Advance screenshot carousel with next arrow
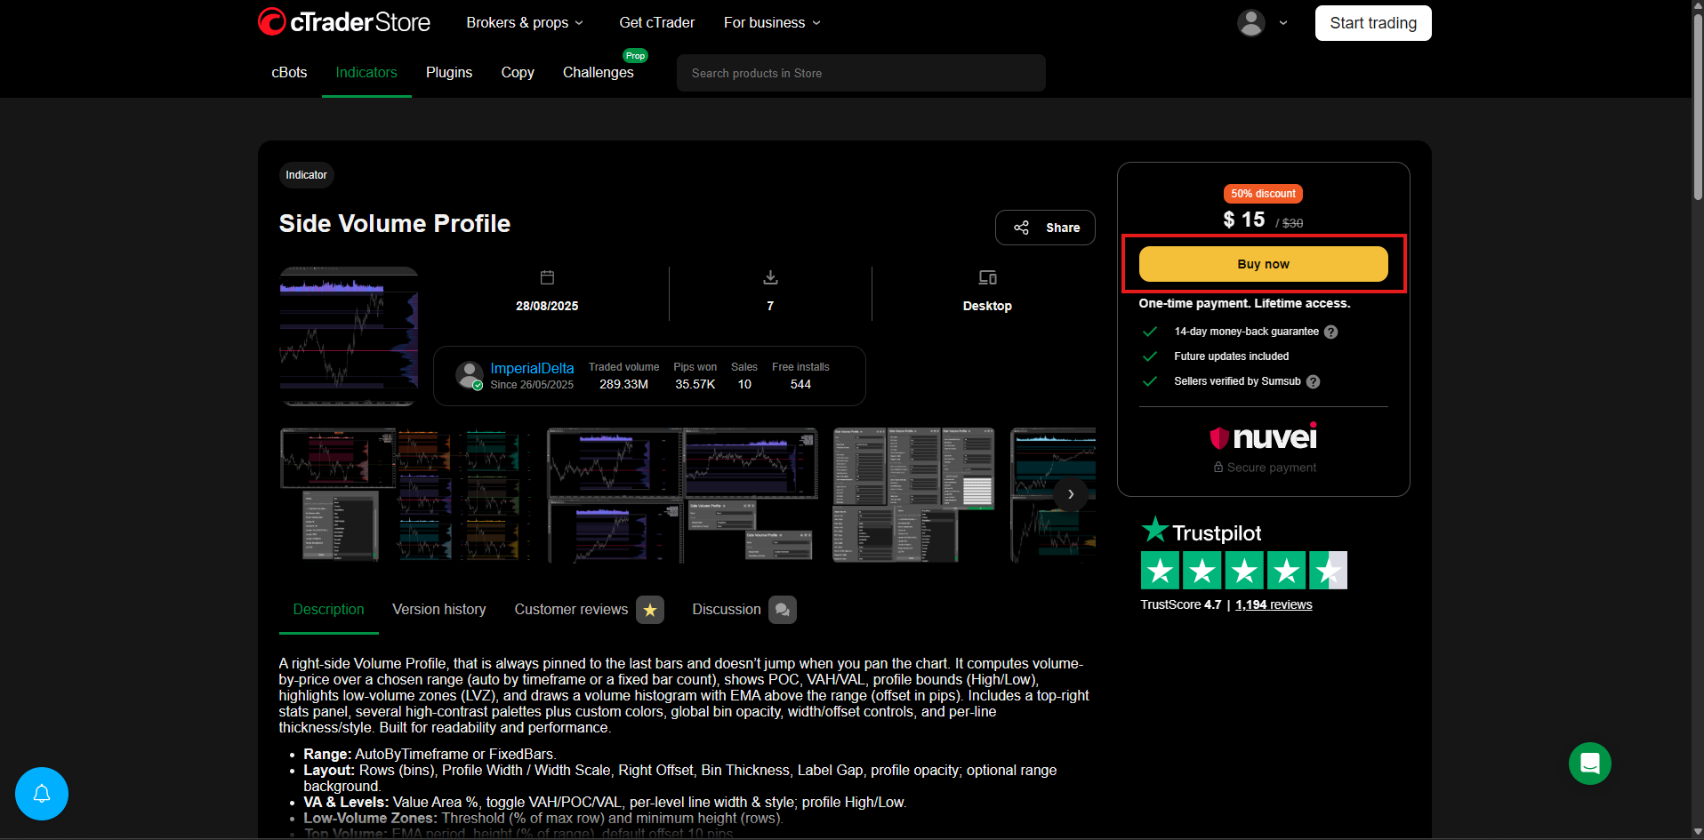 coord(1070,494)
